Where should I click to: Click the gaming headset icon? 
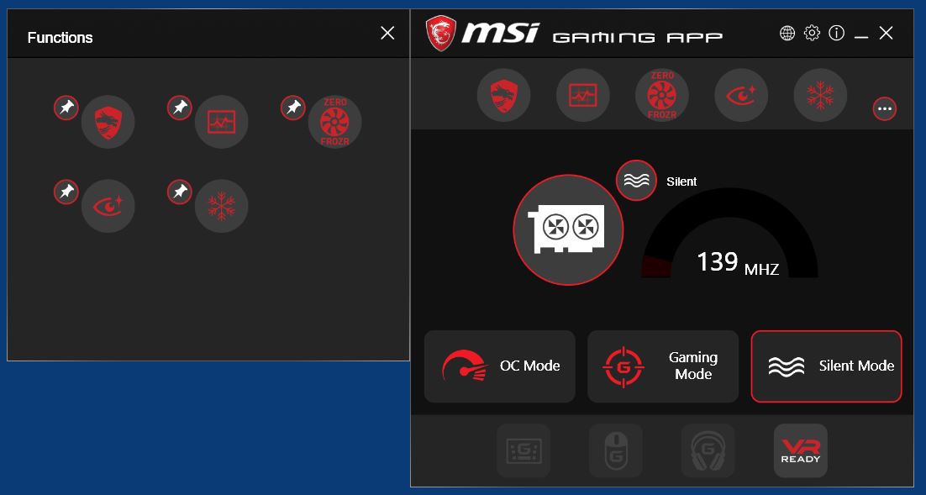coord(708,450)
